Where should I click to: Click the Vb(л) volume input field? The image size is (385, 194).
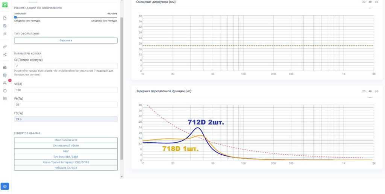click(66, 90)
